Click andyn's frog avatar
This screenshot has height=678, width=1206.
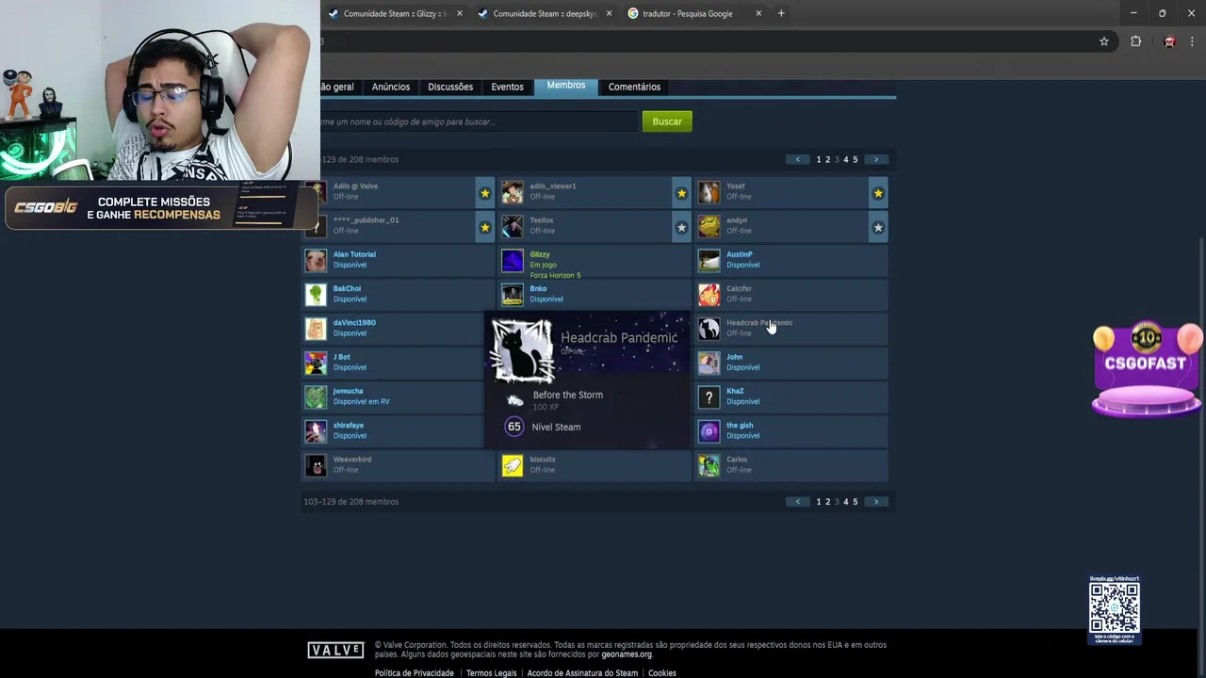[709, 226]
